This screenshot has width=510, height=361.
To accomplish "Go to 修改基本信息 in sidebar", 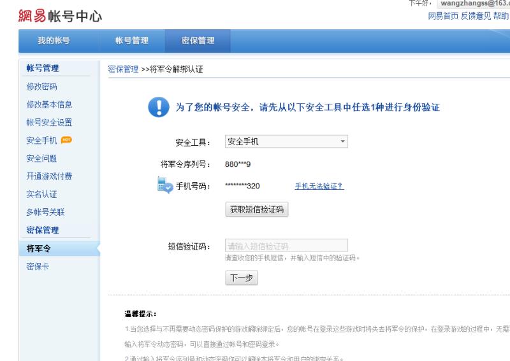I will [x=49, y=104].
